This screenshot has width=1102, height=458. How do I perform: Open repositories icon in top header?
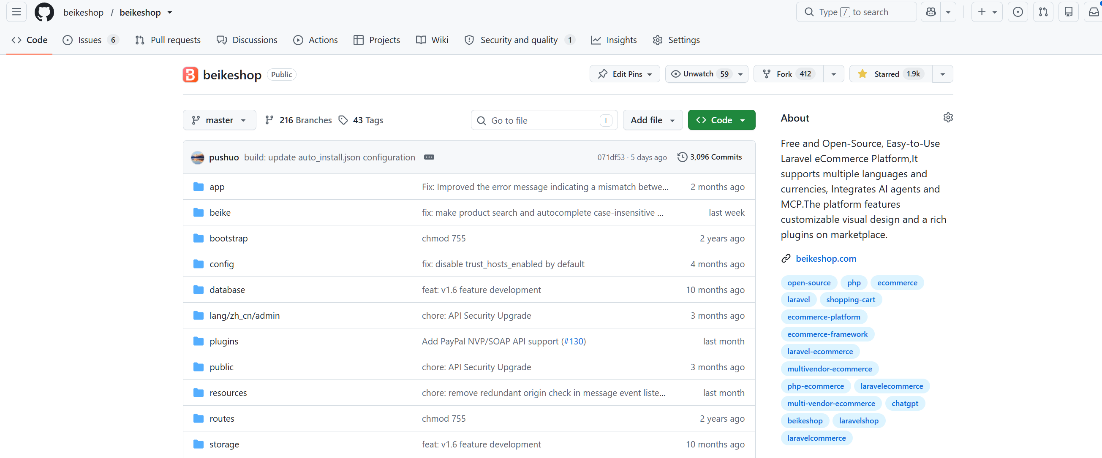(1068, 12)
